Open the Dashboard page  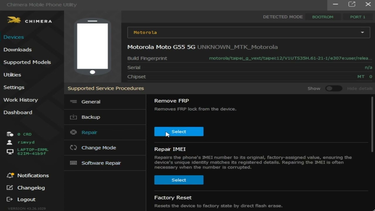pos(18,113)
